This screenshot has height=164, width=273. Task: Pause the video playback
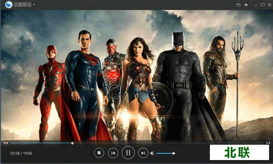(128, 153)
